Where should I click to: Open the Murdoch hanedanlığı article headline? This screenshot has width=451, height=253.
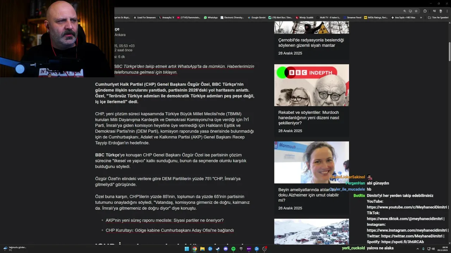click(309, 118)
